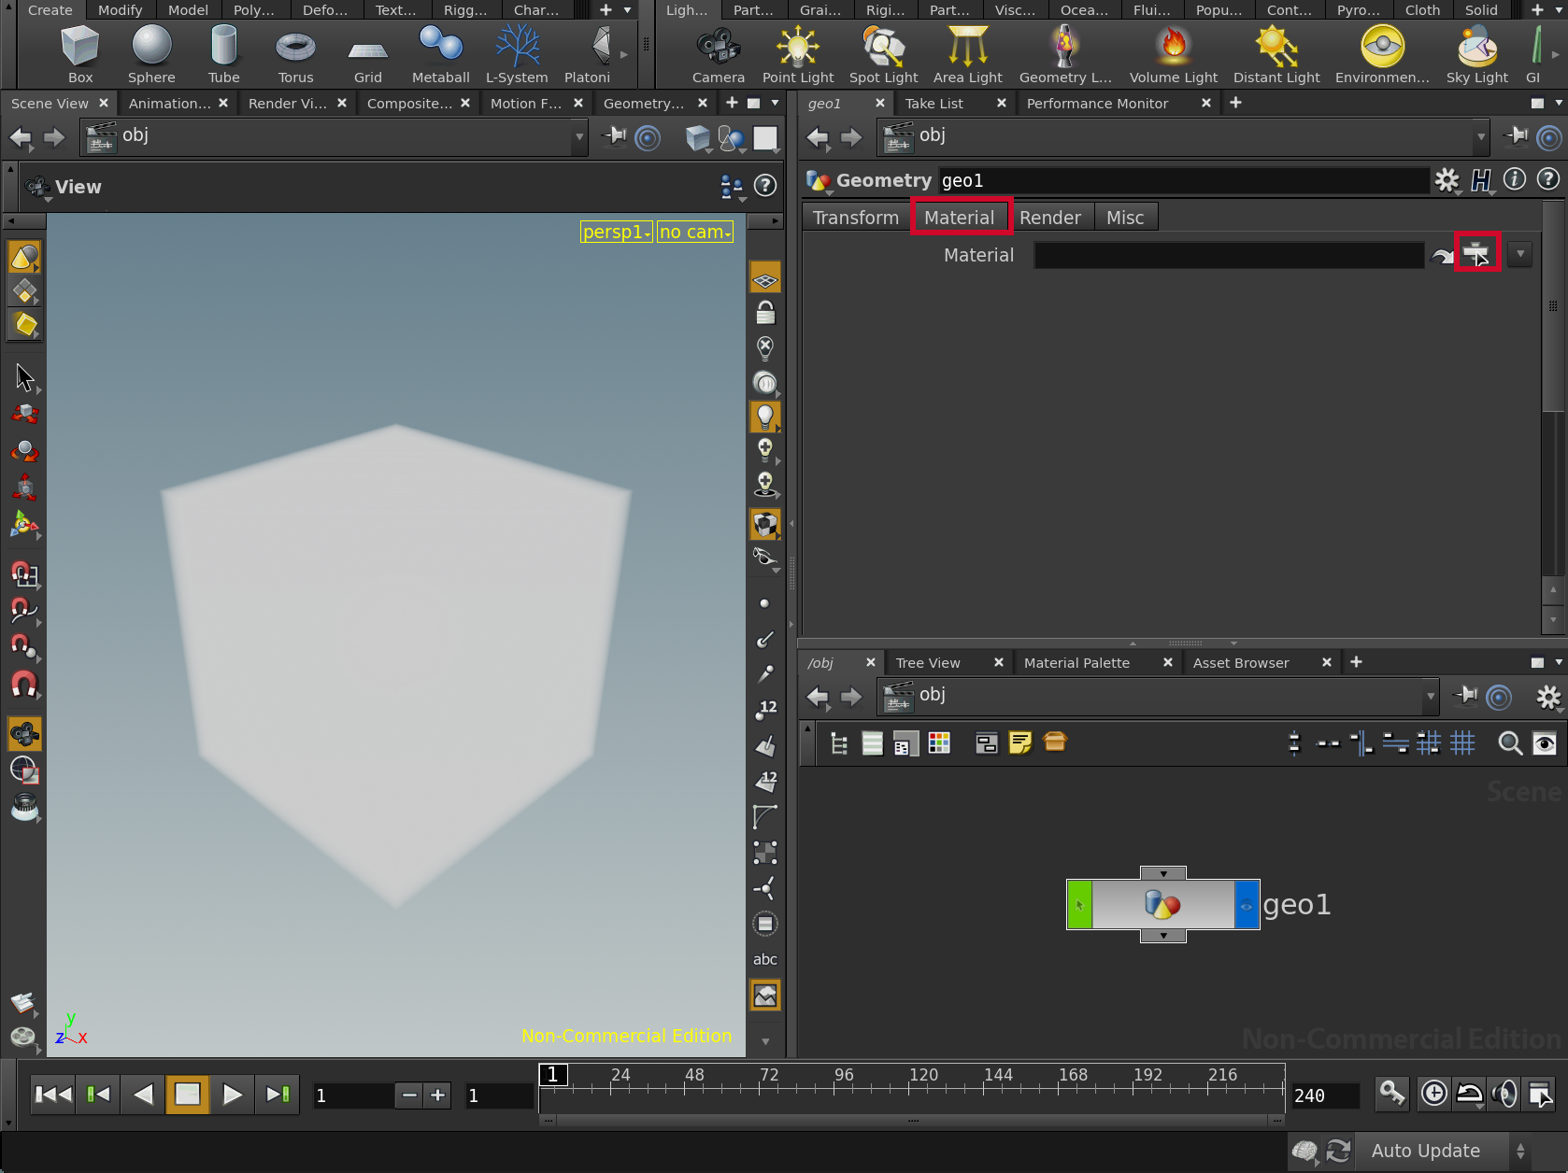Image resolution: width=1568 pixels, height=1173 pixels.
Task: Expand the Material parameter dropdown arrow
Action: click(x=1520, y=254)
